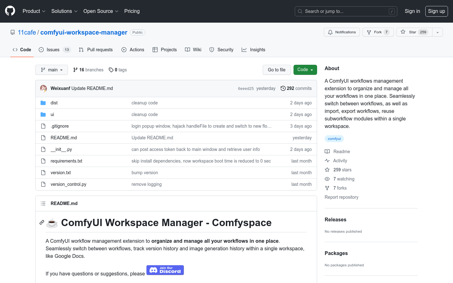Viewport: 453px width, 283px height.
Task: Open the 'Update README.md' latest commit message
Action: click(92, 88)
